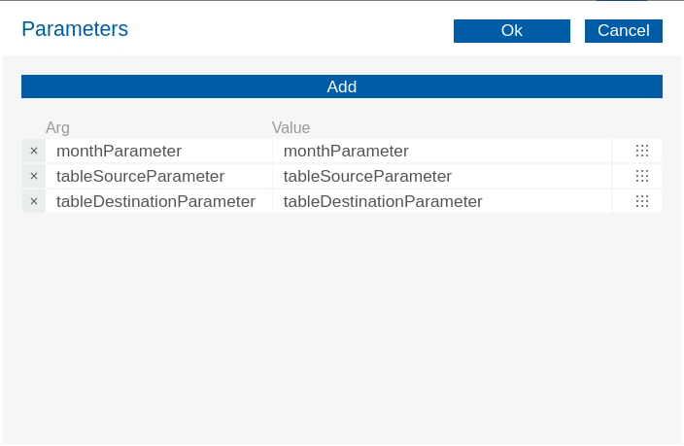Click blank header space left of Ok
Image resolution: width=684 pixels, height=446 pixels.
tap(291, 29)
